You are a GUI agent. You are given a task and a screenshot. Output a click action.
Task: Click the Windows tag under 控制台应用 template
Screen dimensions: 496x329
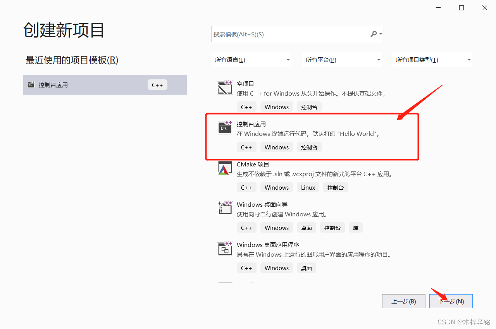pos(277,147)
